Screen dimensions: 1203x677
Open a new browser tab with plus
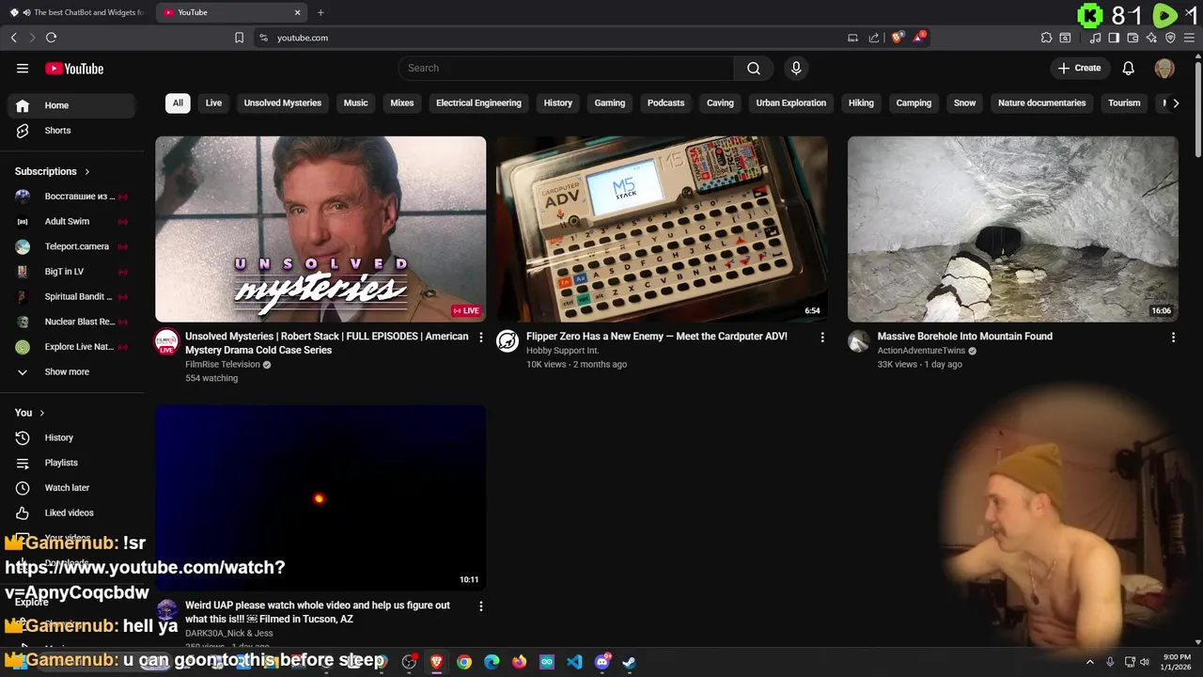(320, 12)
